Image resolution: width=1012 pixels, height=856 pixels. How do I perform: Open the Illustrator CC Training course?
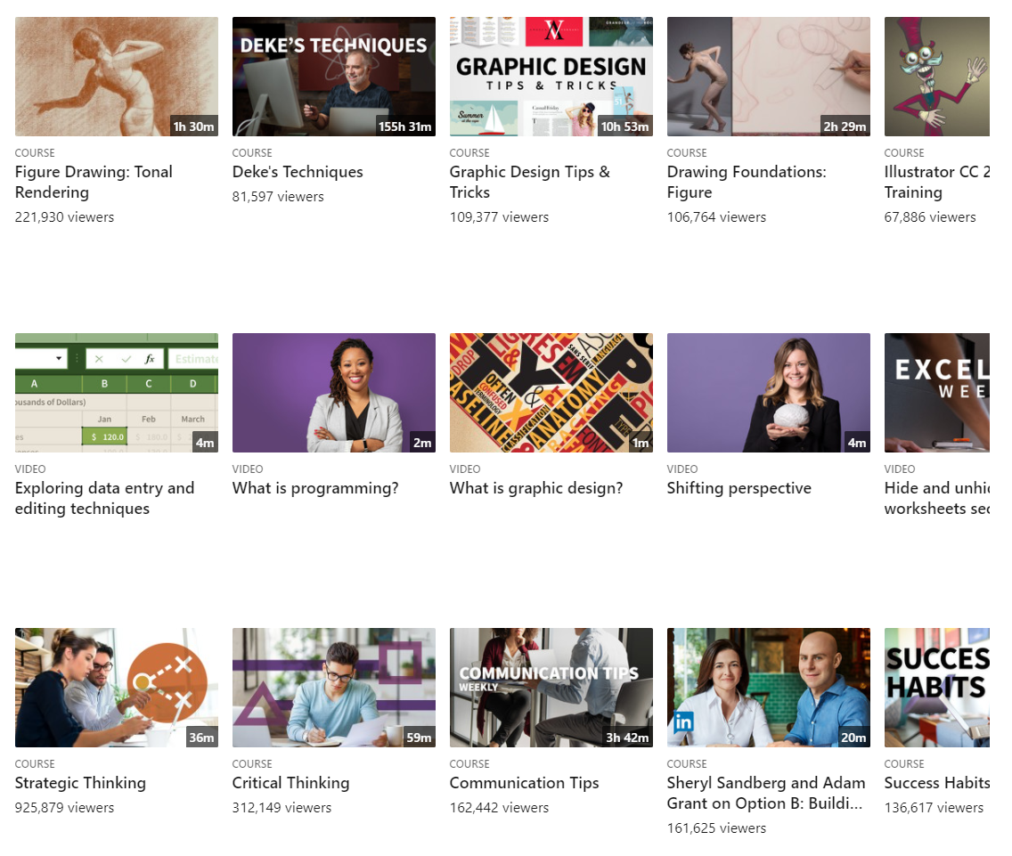point(935,182)
